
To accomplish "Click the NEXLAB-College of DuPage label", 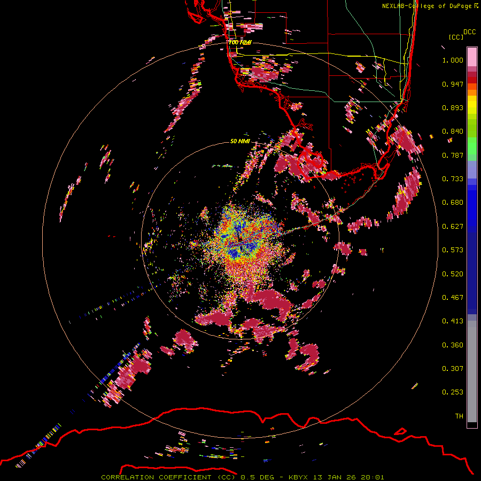I will coord(430,6).
